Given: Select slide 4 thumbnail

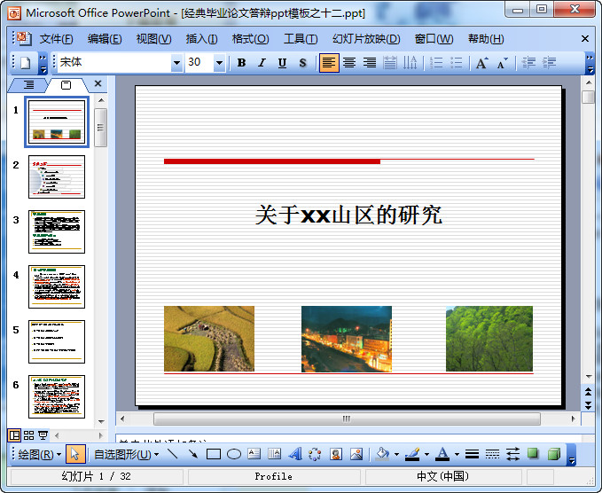Looking at the screenshot, I should [x=57, y=286].
